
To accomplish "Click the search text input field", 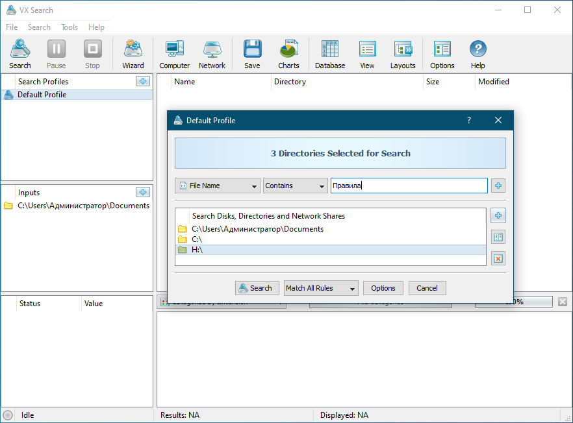I will point(409,186).
